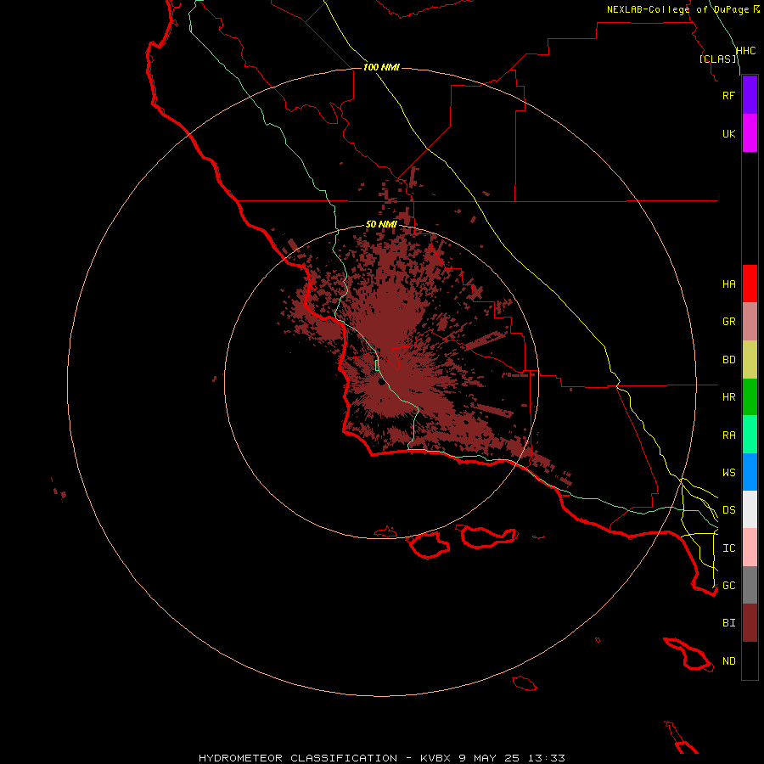764x764 pixels.
Task: Click the RF purple legend swatch
Action: coord(750,95)
